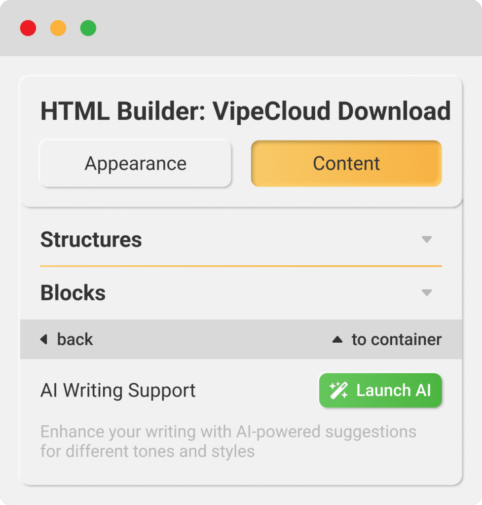
Task: Click the red window control dot
Action: click(x=28, y=28)
